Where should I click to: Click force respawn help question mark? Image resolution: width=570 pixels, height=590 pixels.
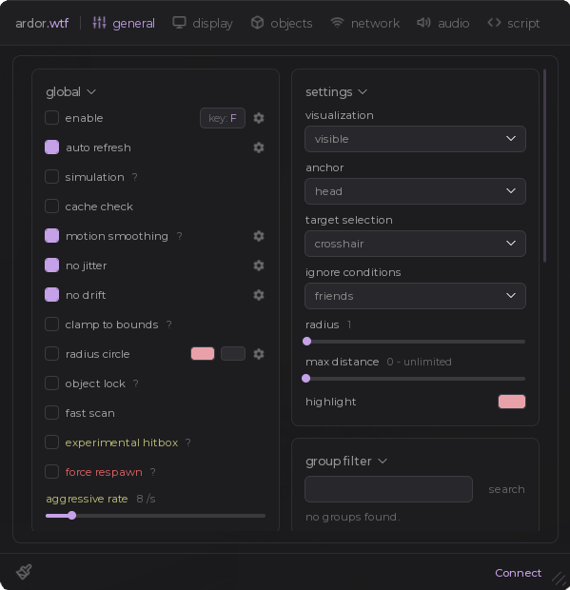[153, 472]
